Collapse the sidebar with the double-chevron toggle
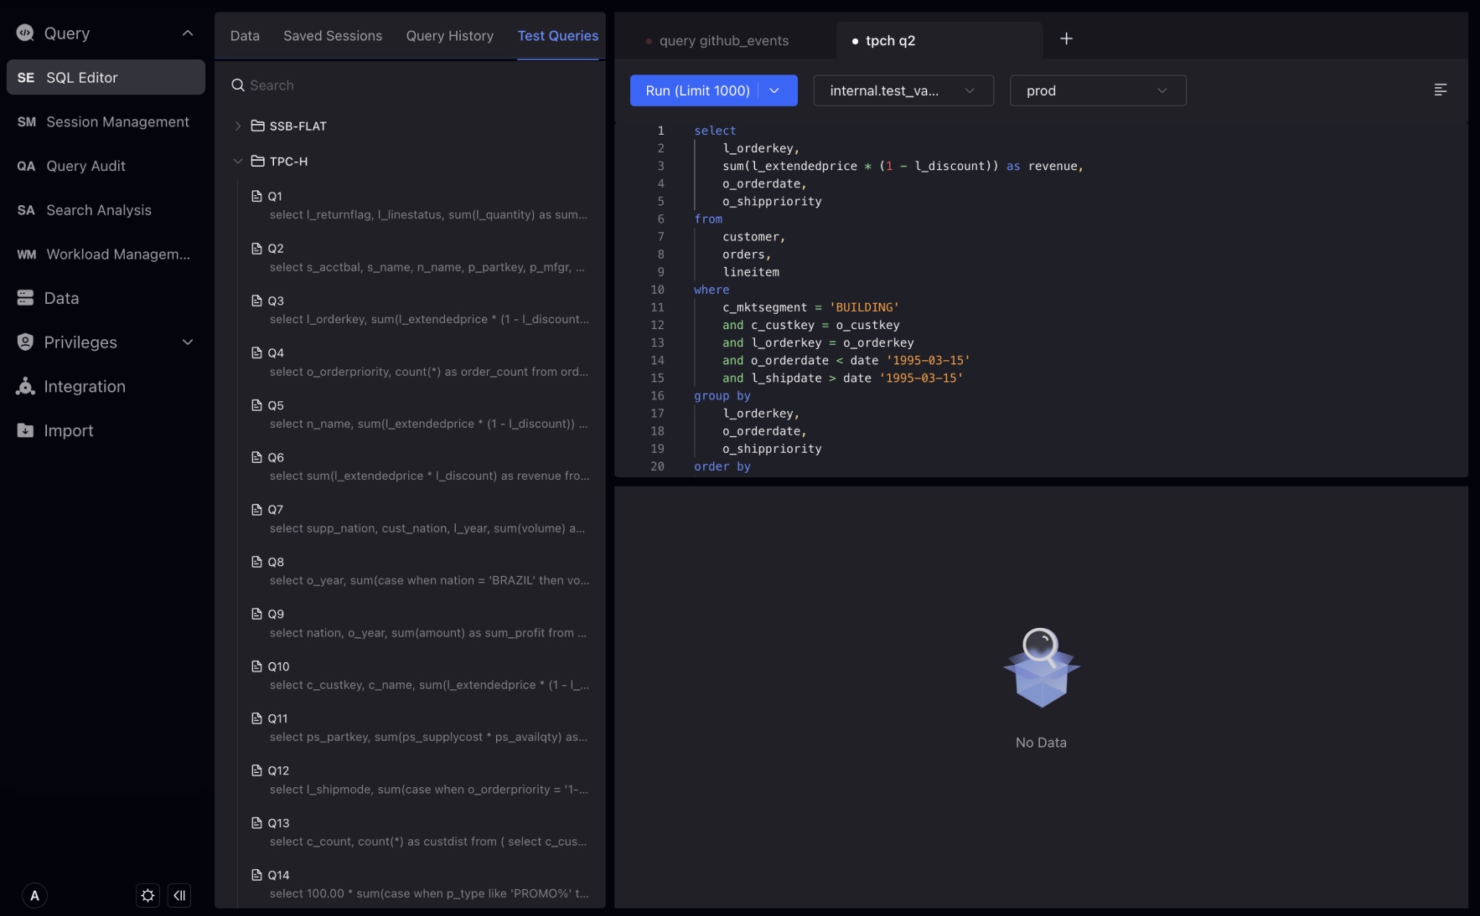Image resolution: width=1480 pixels, height=916 pixels. coord(180,896)
